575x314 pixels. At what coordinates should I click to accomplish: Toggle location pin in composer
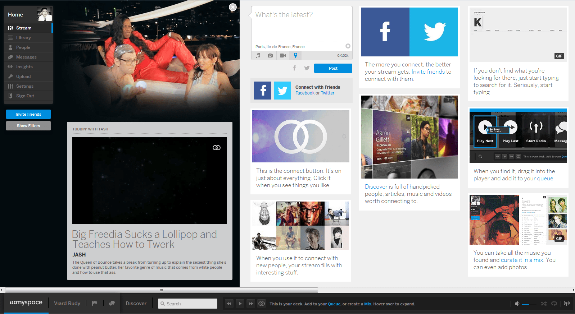(295, 55)
